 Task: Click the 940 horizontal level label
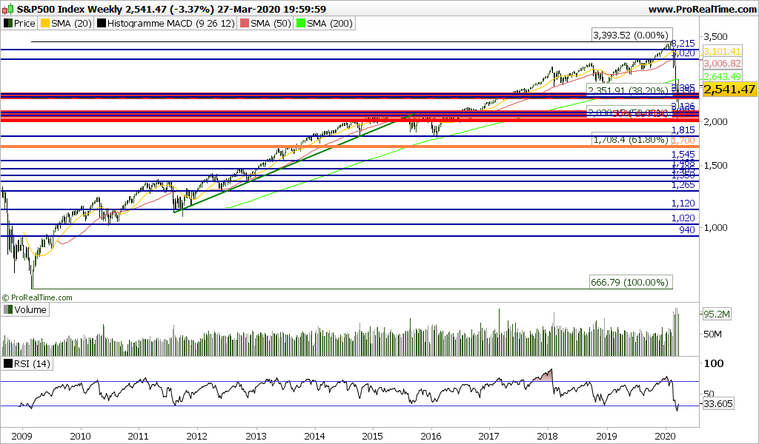click(687, 229)
